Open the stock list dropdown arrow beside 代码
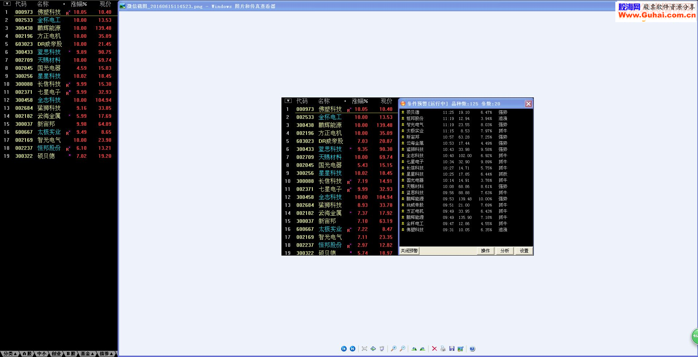Viewport: 698px width, 357px height. tap(7, 4)
